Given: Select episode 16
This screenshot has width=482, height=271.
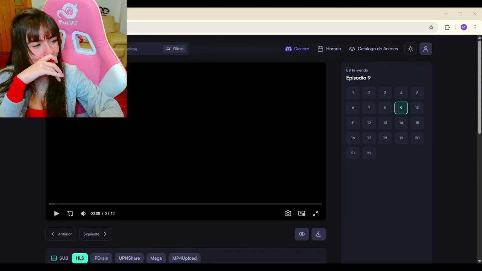Looking at the screenshot, I should point(353,138).
